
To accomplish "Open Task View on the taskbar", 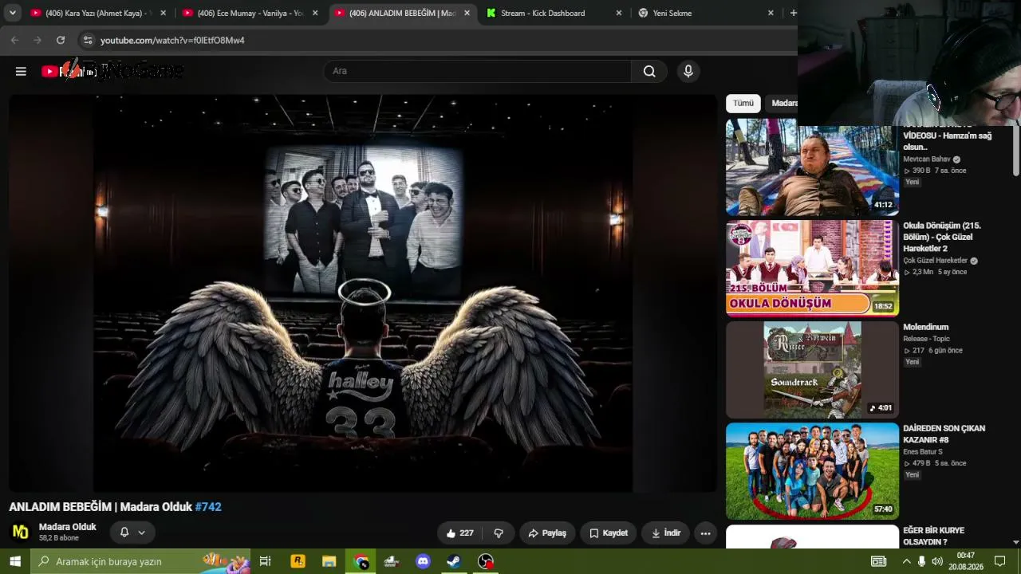I will [265, 561].
